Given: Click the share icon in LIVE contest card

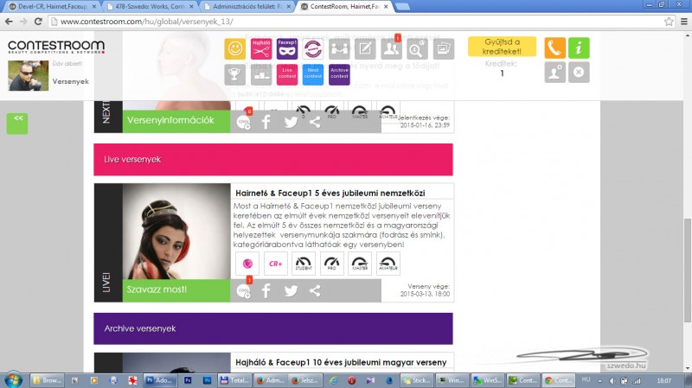Looking at the screenshot, I should [x=315, y=290].
